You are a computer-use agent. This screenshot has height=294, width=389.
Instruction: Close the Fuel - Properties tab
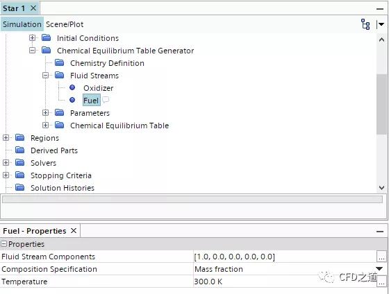pyautogui.click(x=74, y=231)
